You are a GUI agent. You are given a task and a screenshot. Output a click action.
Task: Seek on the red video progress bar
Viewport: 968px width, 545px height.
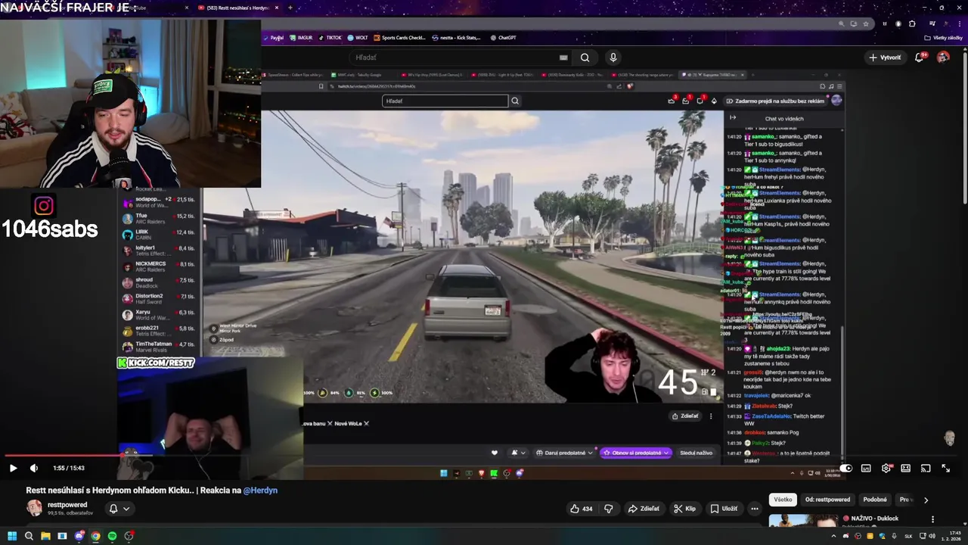pyautogui.click(x=484, y=456)
